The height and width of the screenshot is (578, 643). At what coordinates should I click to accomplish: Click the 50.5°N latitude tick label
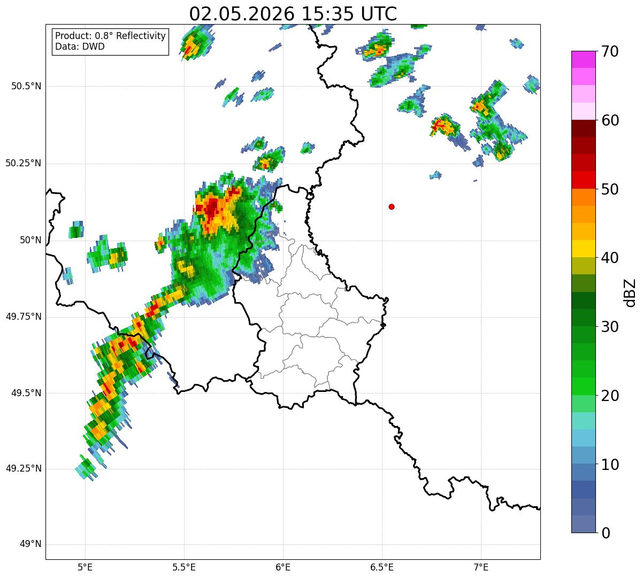click(26, 86)
